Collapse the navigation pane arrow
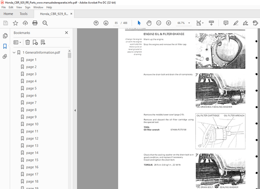This screenshot has height=189, width=260. [75, 110]
